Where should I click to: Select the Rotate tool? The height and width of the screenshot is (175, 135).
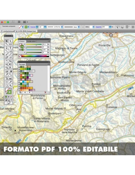[7, 61]
